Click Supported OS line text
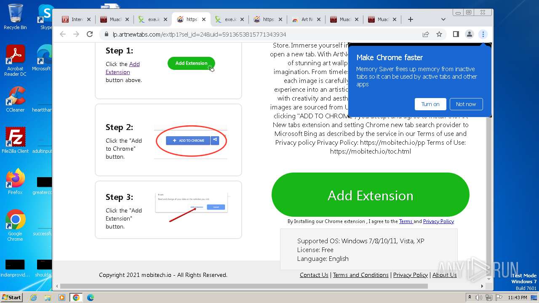Screen dimensions: 539x303 coord(361,241)
